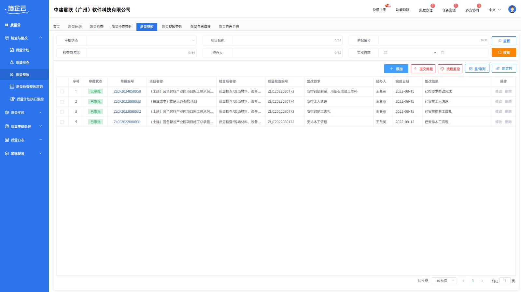Click the 质量检查 sidebar icon
Viewport: 521px width, 292px height.
[x=12, y=62]
